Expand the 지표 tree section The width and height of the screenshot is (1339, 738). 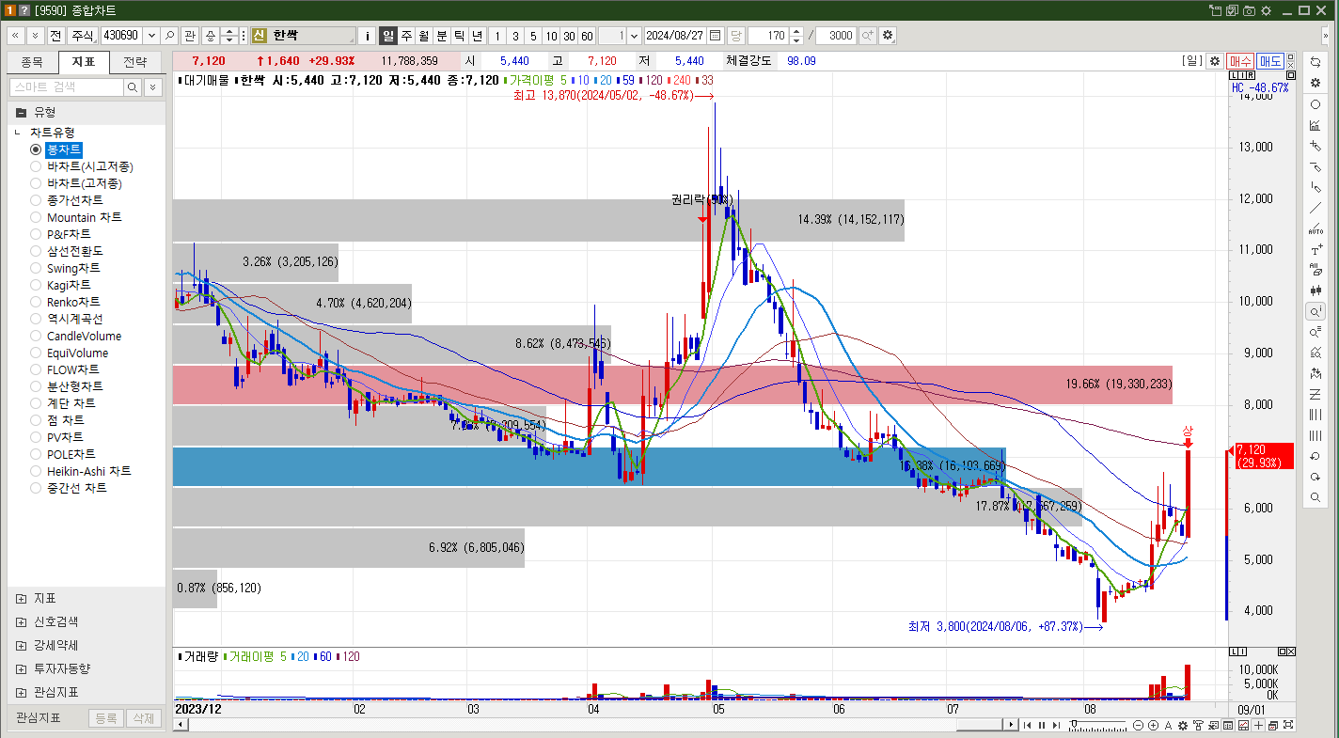tap(21, 598)
